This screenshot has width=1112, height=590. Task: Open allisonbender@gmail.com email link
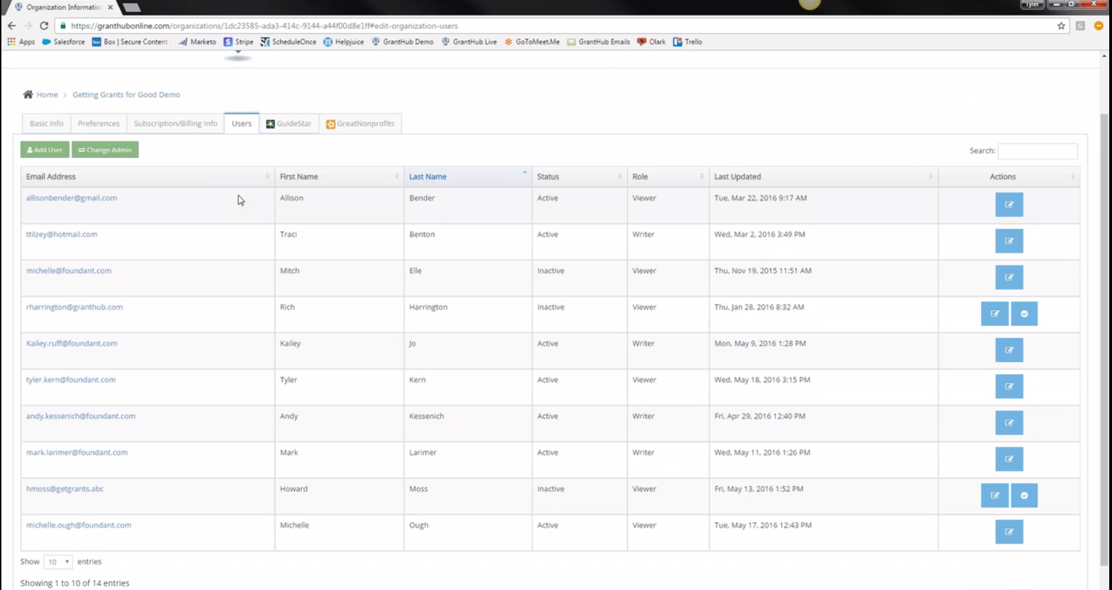pyautogui.click(x=71, y=198)
